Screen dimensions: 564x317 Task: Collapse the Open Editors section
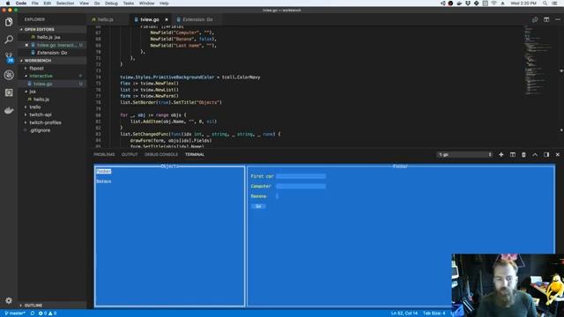pos(39,29)
